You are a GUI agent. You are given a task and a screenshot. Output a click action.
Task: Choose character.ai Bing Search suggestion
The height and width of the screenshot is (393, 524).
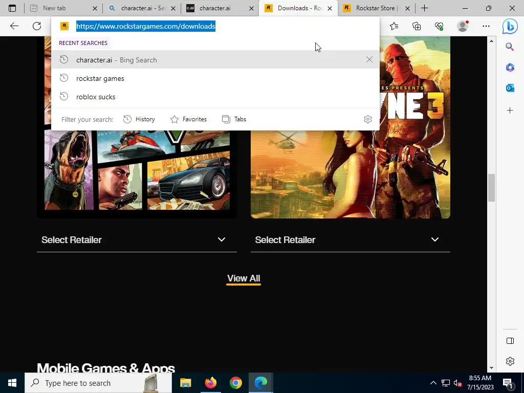[215, 60]
